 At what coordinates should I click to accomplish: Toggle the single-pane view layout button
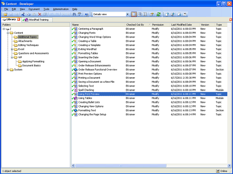tap(134, 14)
